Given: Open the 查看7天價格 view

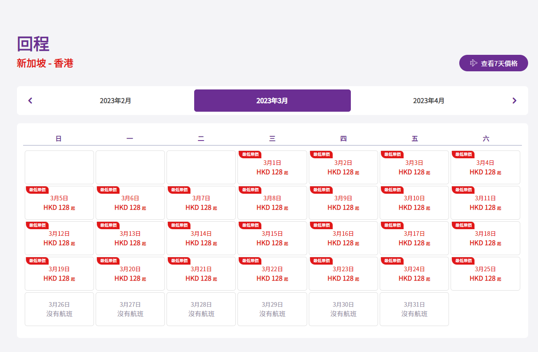Looking at the screenshot, I should [493, 63].
